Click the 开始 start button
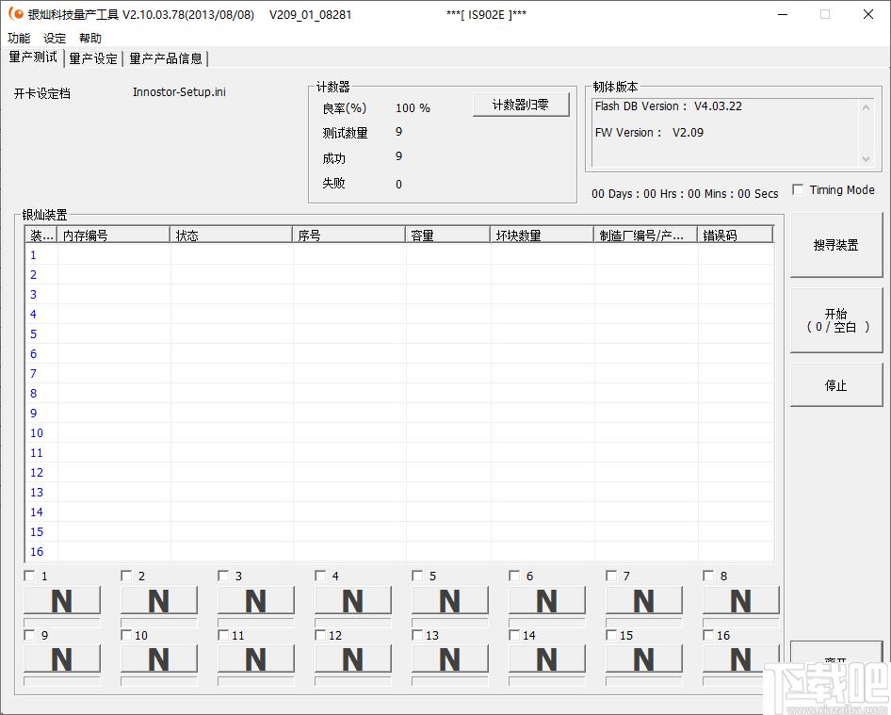891x715 pixels. [x=835, y=320]
